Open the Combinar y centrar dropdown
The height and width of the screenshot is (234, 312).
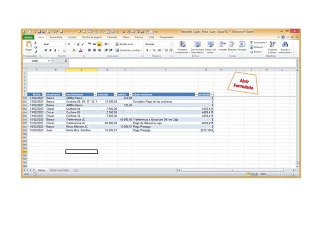click(141, 50)
